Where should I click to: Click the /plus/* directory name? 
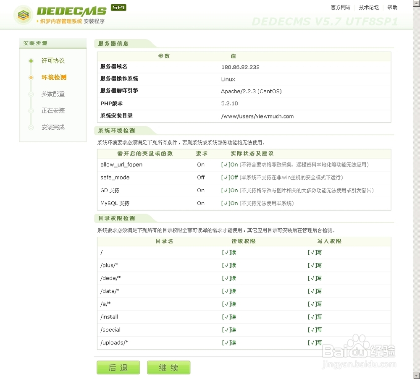point(109,265)
